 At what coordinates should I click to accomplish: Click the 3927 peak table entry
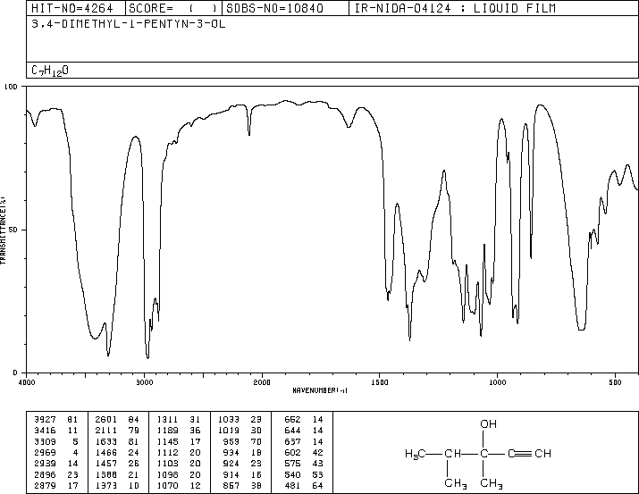coord(56,419)
